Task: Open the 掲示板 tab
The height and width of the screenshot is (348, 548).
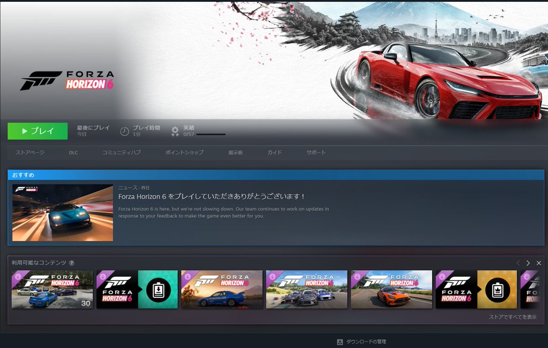Action: pos(235,152)
